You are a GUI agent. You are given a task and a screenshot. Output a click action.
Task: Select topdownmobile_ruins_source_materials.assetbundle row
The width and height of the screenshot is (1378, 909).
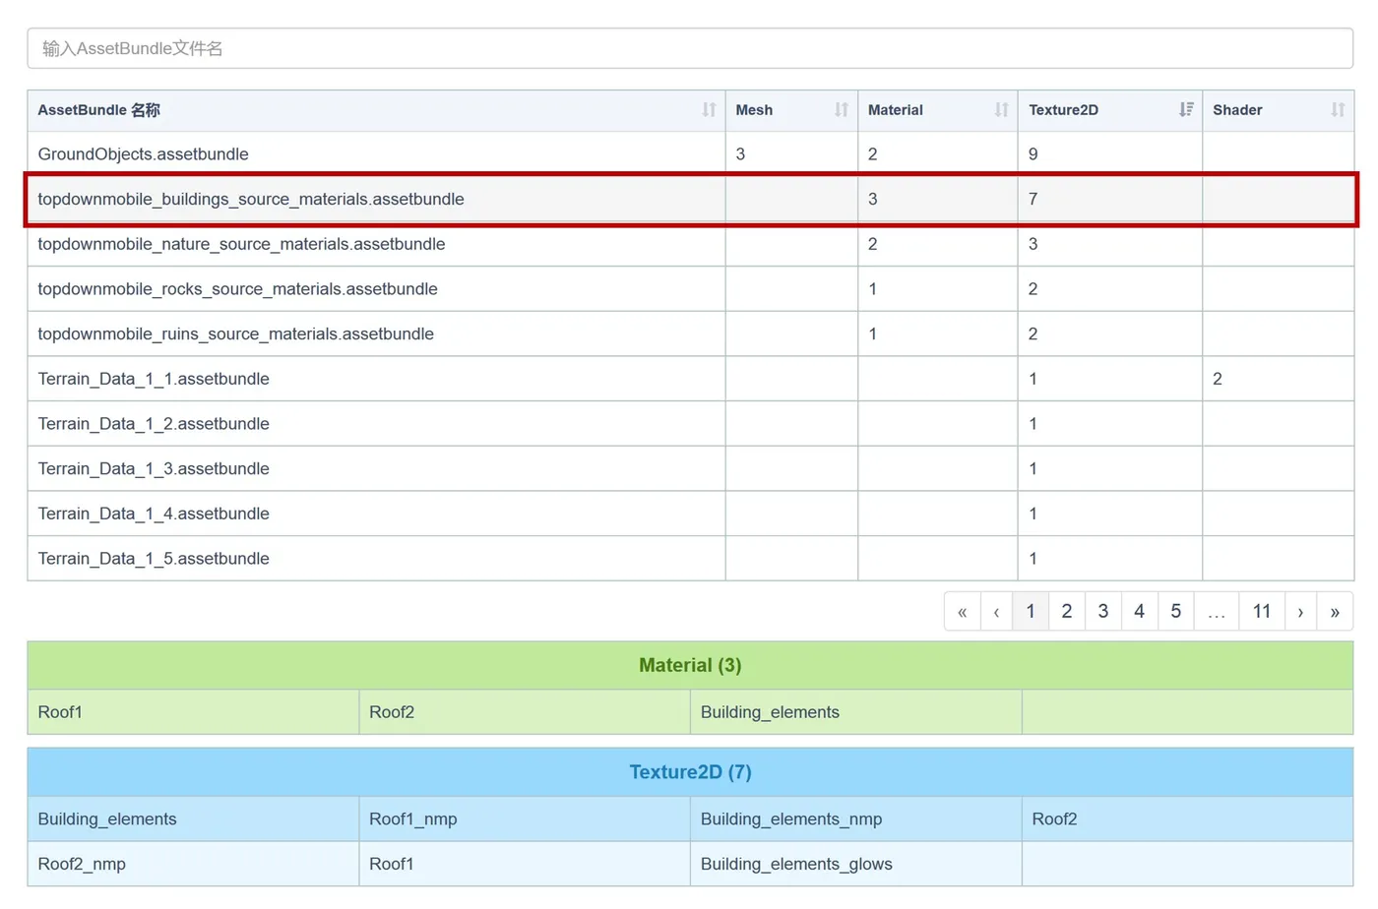pos(690,334)
